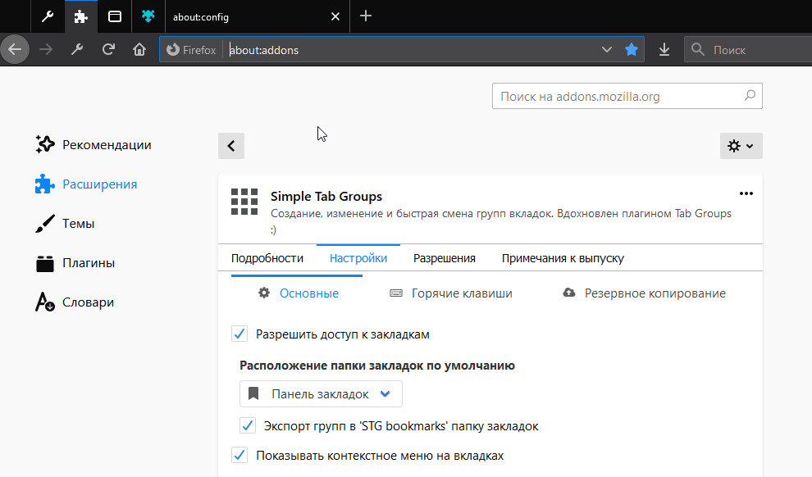Open the pinned wrench tab

(x=48, y=16)
